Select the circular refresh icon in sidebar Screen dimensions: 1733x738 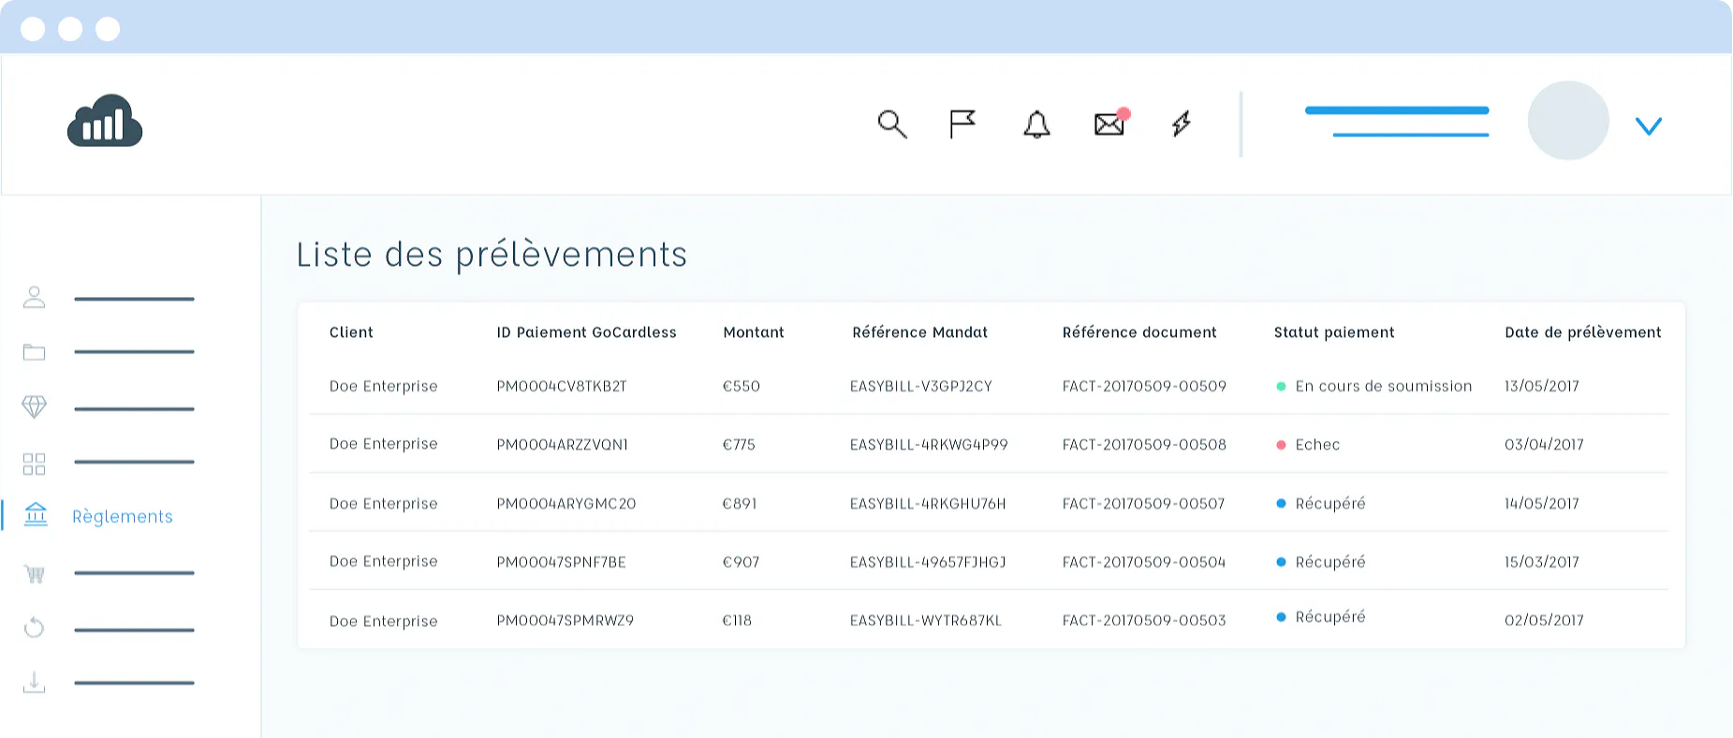[x=34, y=627]
